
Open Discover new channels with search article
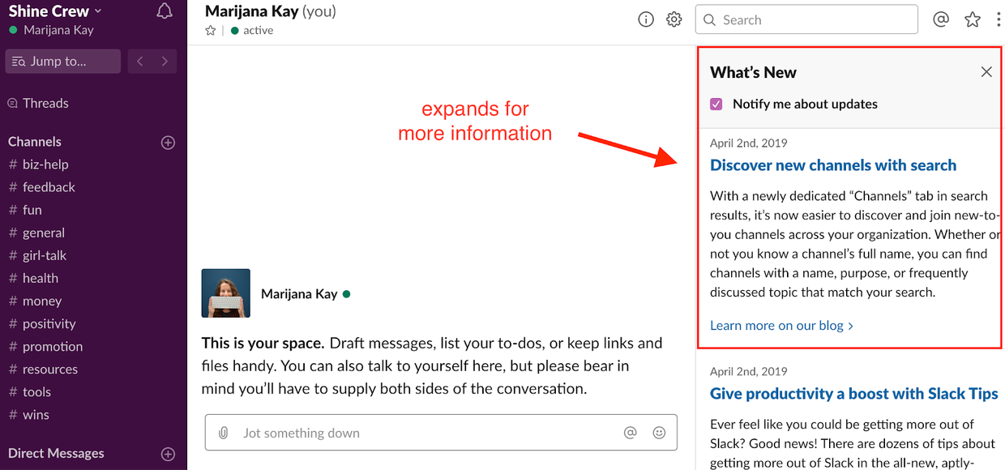click(x=832, y=165)
